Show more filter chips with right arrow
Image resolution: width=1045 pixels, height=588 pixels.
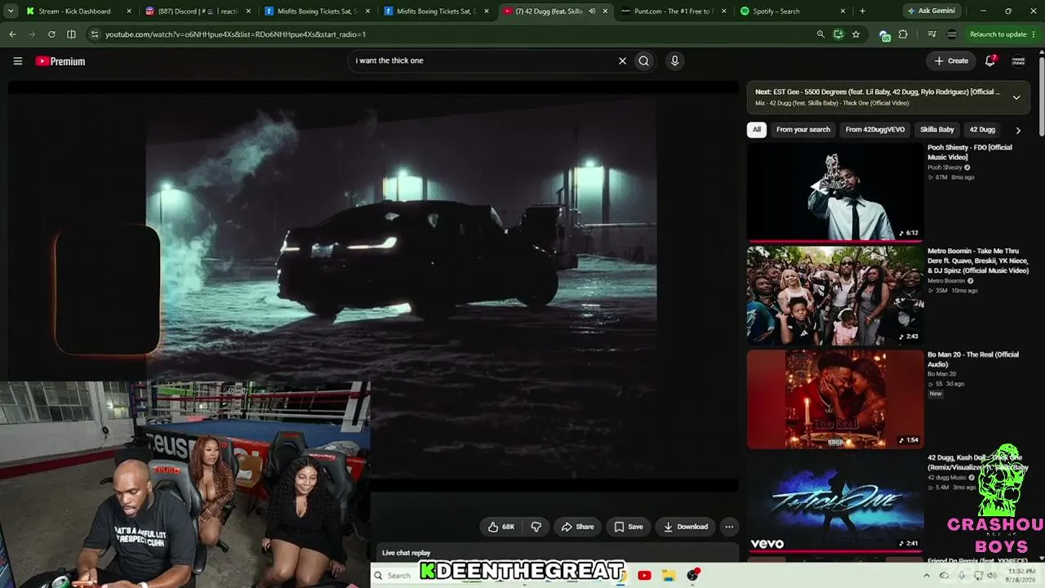point(1017,130)
